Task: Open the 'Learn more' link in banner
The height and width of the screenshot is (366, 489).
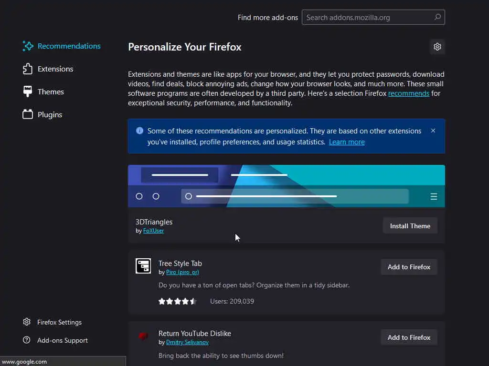Action: pyautogui.click(x=347, y=142)
